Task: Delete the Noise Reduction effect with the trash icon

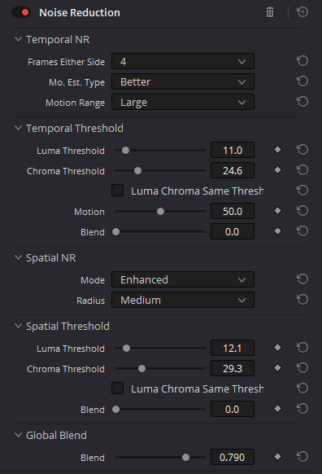Action: point(270,12)
